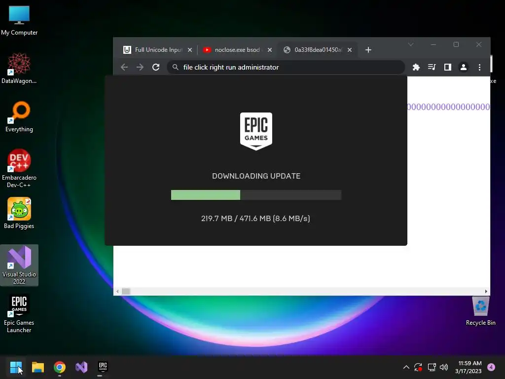Viewport: 505px width, 379px height.
Task: Click the Epic Games logo in updater
Action: (256, 131)
